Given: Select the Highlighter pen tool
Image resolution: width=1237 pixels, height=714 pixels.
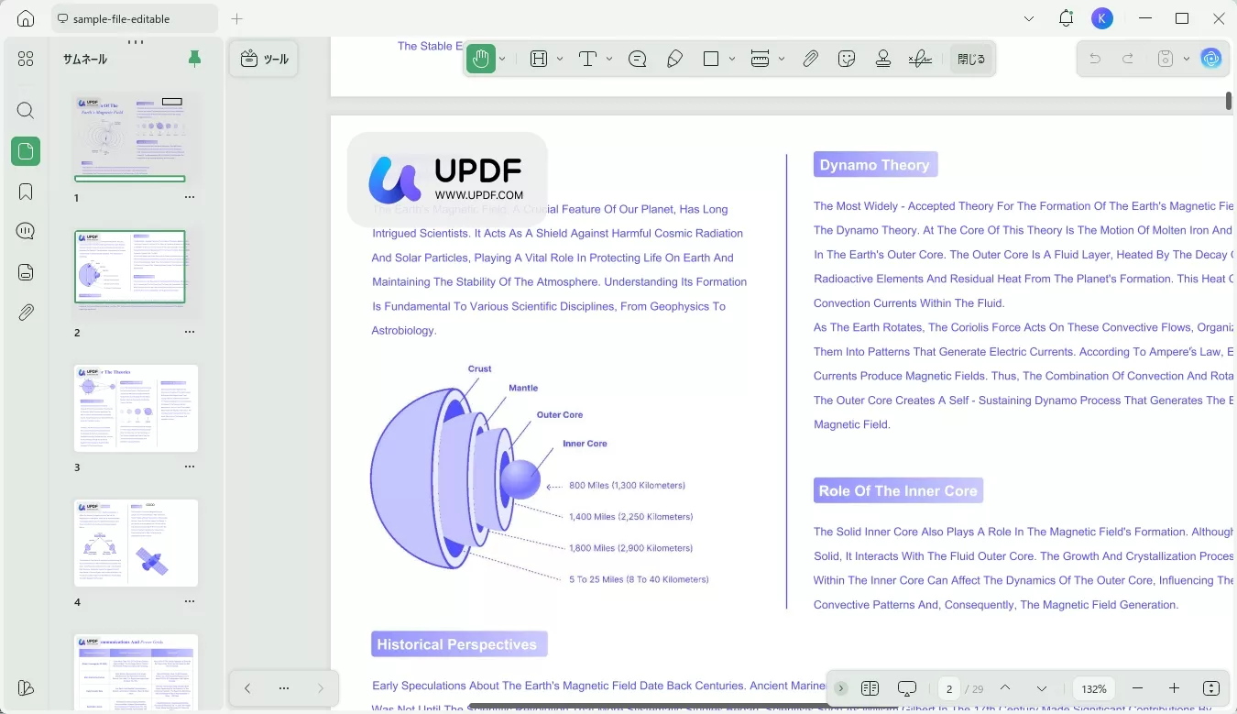Looking at the screenshot, I should [675, 58].
